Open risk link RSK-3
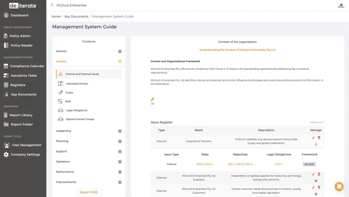349x197 pixels. pyautogui.click(x=200, y=164)
